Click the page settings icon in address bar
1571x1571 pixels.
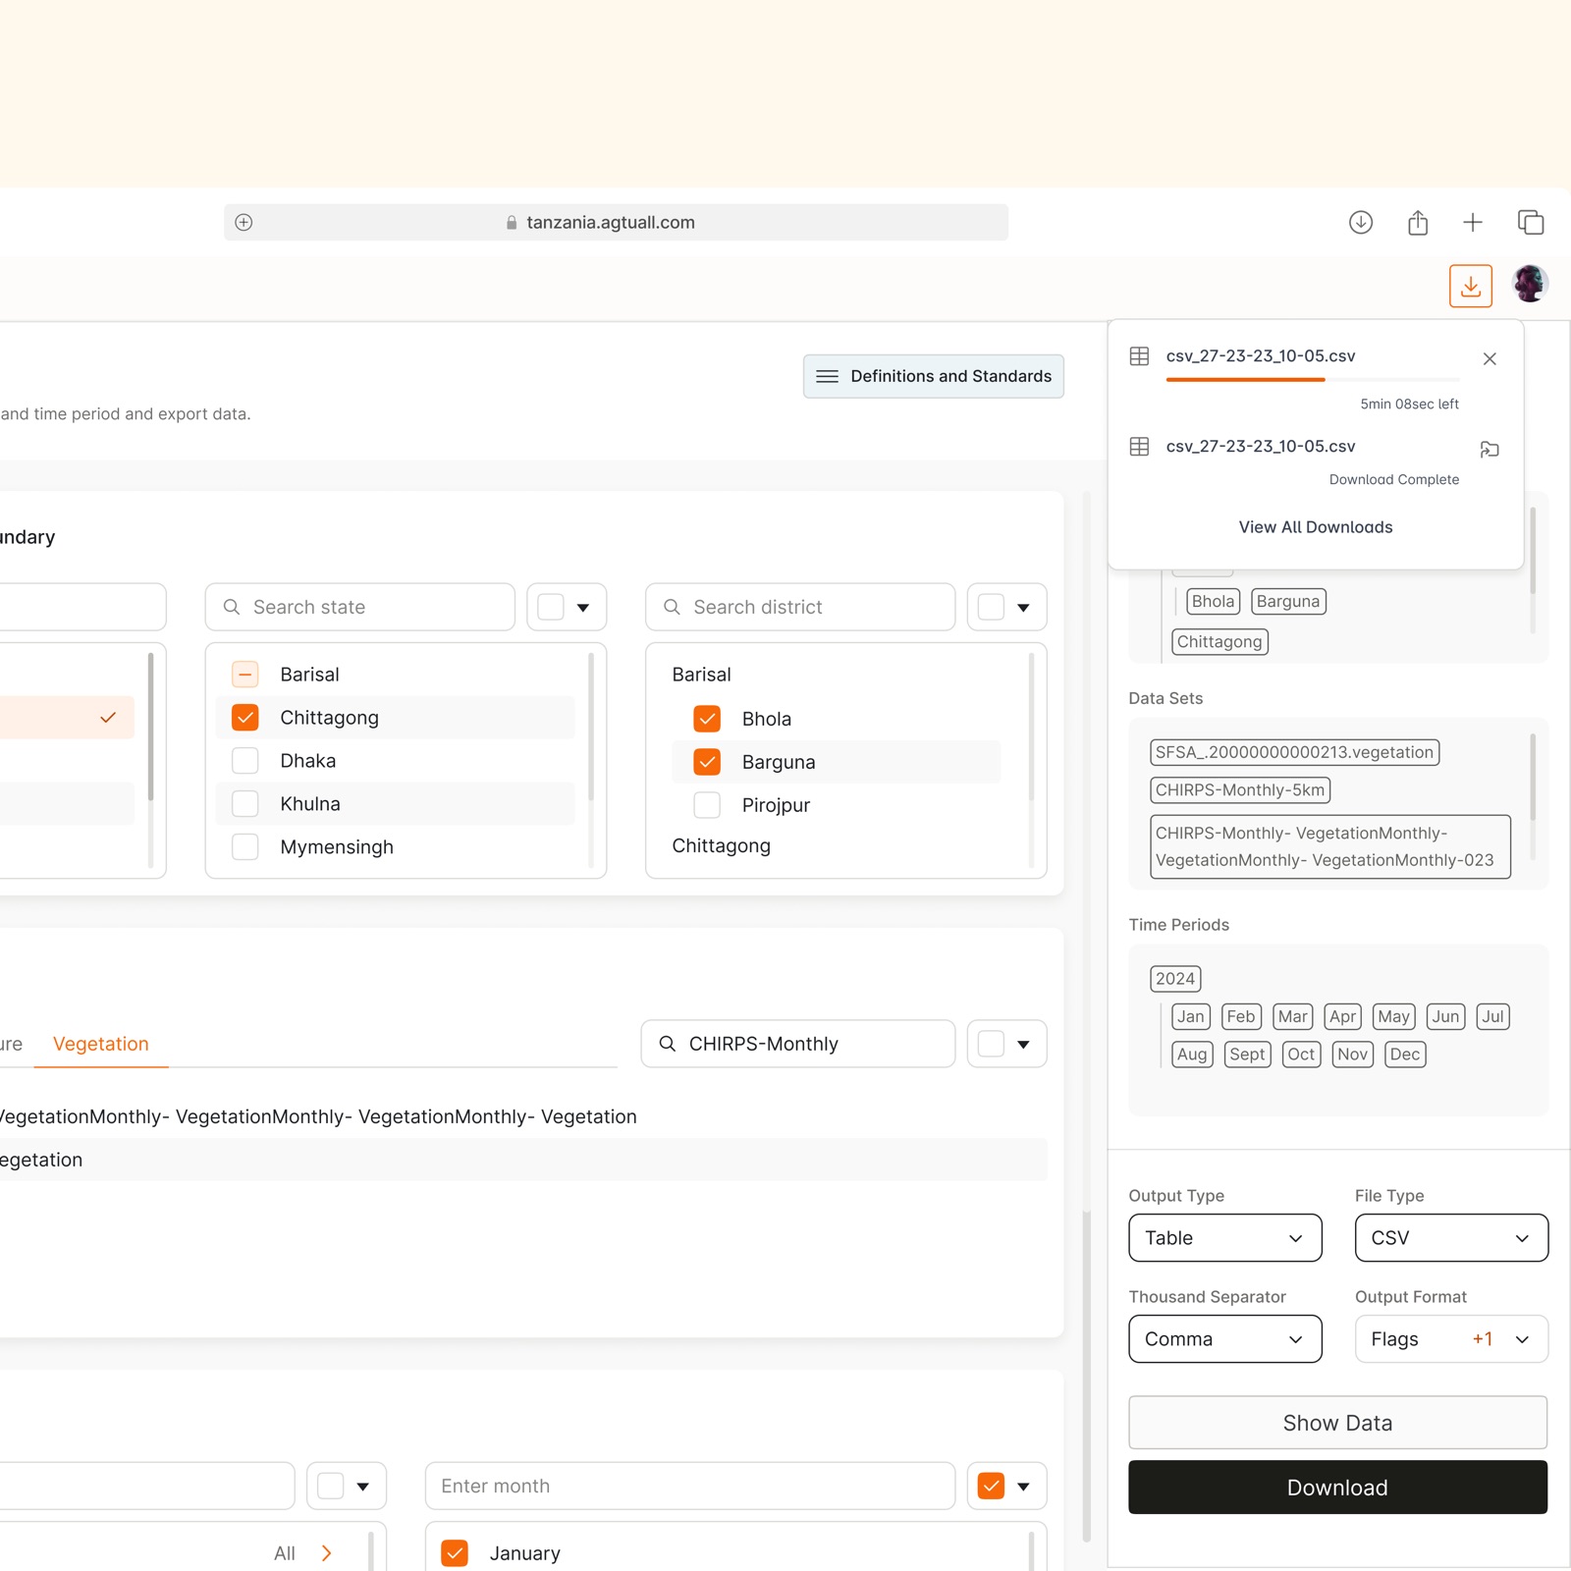pyautogui.click(x=244, y=223)
